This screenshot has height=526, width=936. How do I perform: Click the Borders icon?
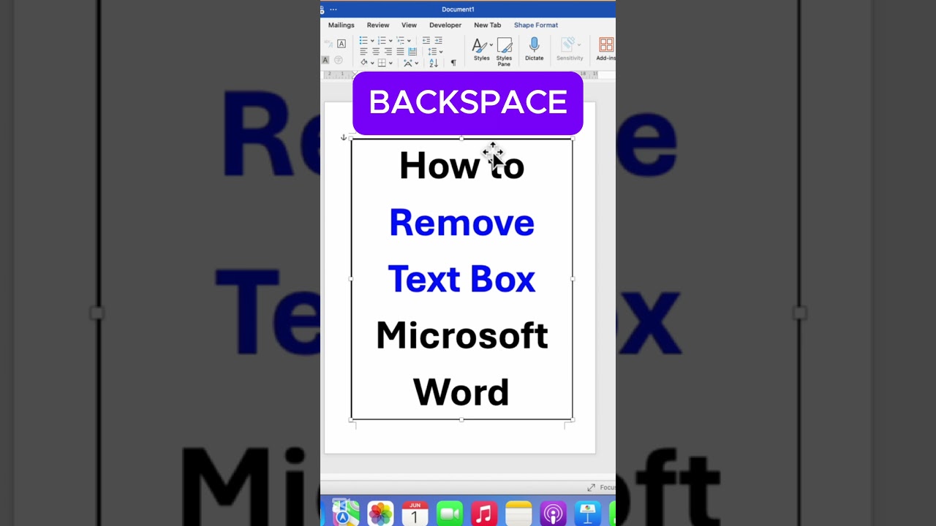click(x=382, y=63)
